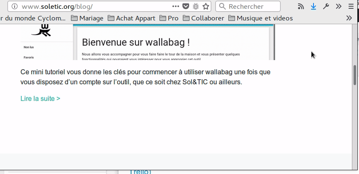Image resolution: width=359 pixels, height=174 pixels.
Task: Open the bookmark ending in 'du monde Cyclom...'
Action: tap(33, 18)
